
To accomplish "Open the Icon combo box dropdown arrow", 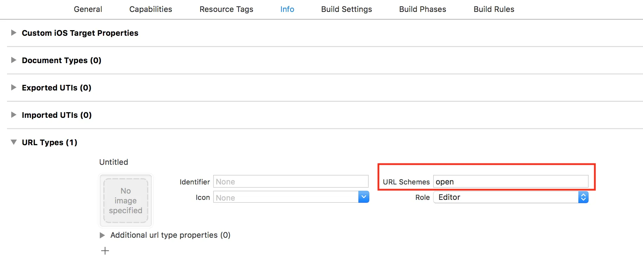I will point(364,197).
